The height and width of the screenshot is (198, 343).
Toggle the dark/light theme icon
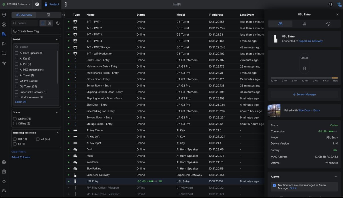coord(331,4)
